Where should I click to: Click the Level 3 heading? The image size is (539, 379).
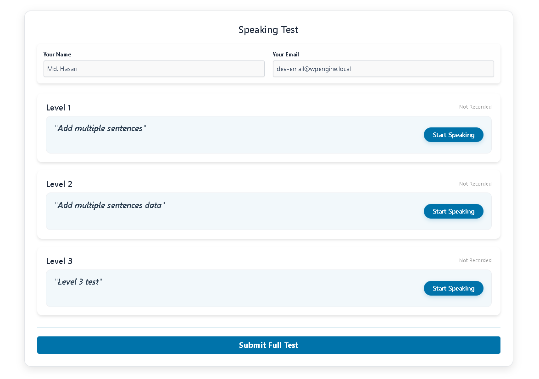59,261
